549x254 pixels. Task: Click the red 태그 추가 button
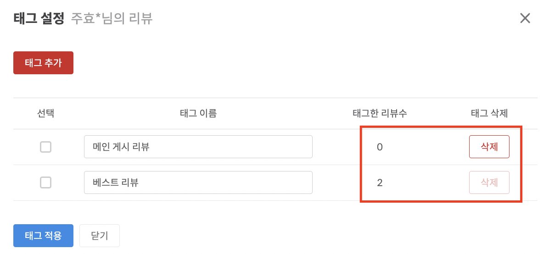click(43, 63)
